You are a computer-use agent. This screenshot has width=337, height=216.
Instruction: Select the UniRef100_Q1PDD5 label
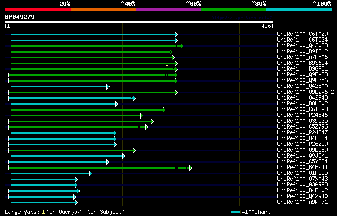click(302, 173)
